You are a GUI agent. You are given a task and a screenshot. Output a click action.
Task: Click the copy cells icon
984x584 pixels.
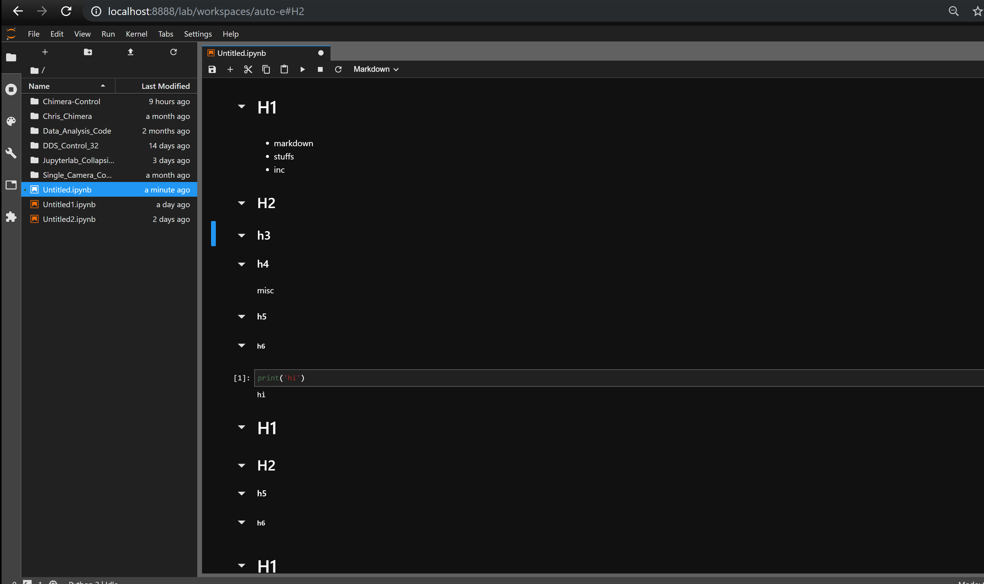[x=266, y=69]
